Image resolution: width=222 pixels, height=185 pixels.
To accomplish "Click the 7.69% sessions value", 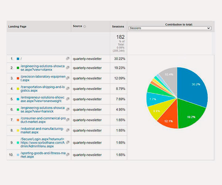I will (x=121, y=99).
